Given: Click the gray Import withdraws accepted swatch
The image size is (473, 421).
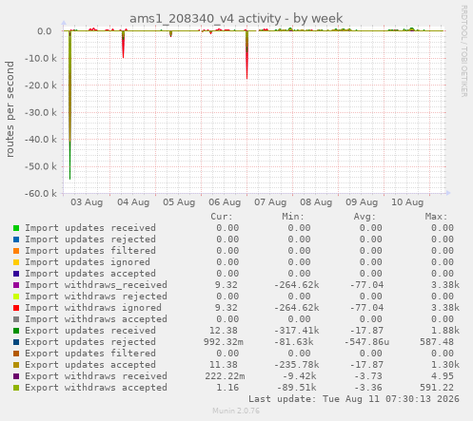Looking at the screenshot, I should click(x=16, y=319).
